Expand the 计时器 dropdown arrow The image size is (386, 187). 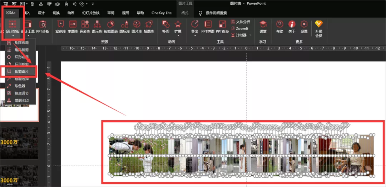point(250,35)
